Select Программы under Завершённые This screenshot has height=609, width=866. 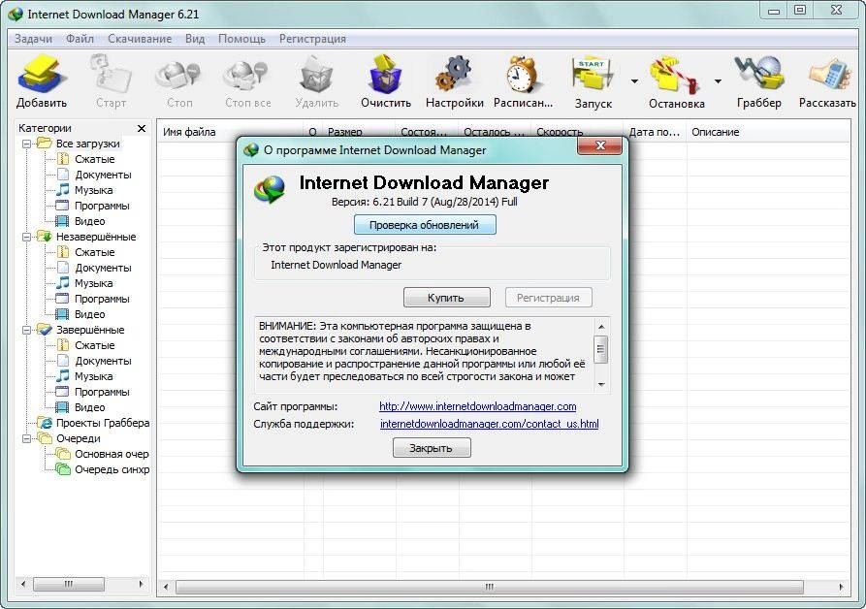click(102, 392)
